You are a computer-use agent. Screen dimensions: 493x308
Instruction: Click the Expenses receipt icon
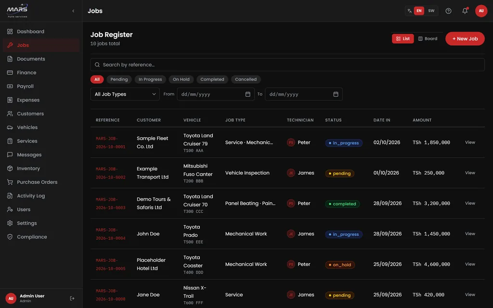tap(10, 100)
